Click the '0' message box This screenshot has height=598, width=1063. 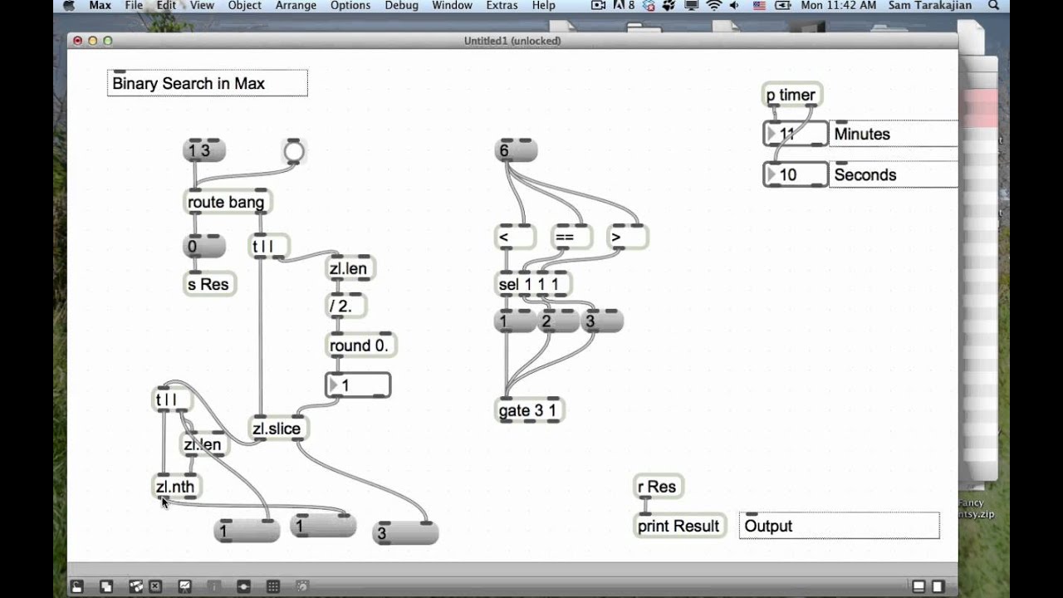point(204,246)
